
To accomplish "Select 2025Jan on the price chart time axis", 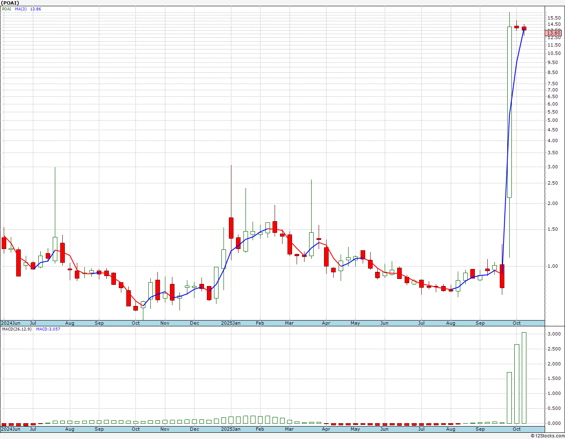I will pos(231,323).
